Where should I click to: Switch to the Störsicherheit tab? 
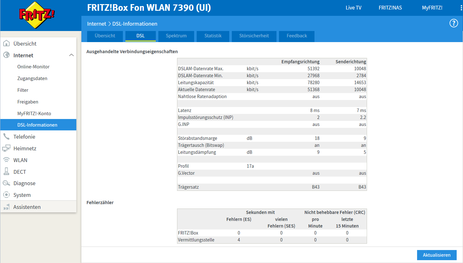click(x=254, y=36)
